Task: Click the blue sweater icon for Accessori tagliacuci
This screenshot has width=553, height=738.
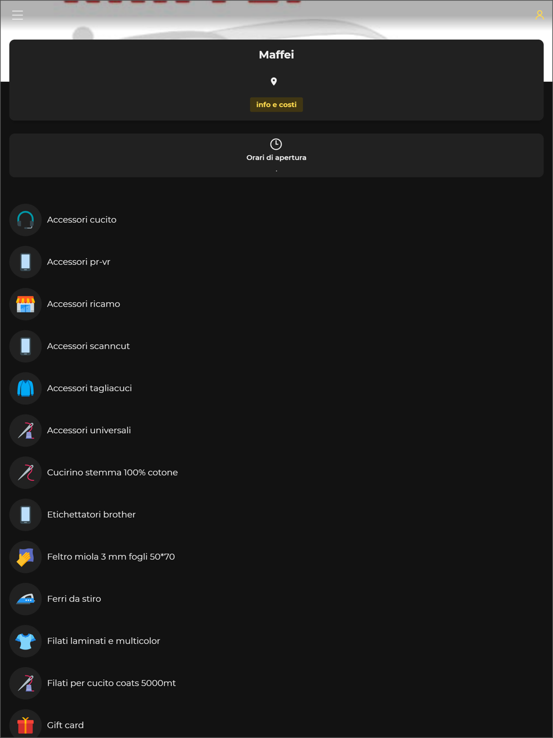Action: tap(25, 388)
